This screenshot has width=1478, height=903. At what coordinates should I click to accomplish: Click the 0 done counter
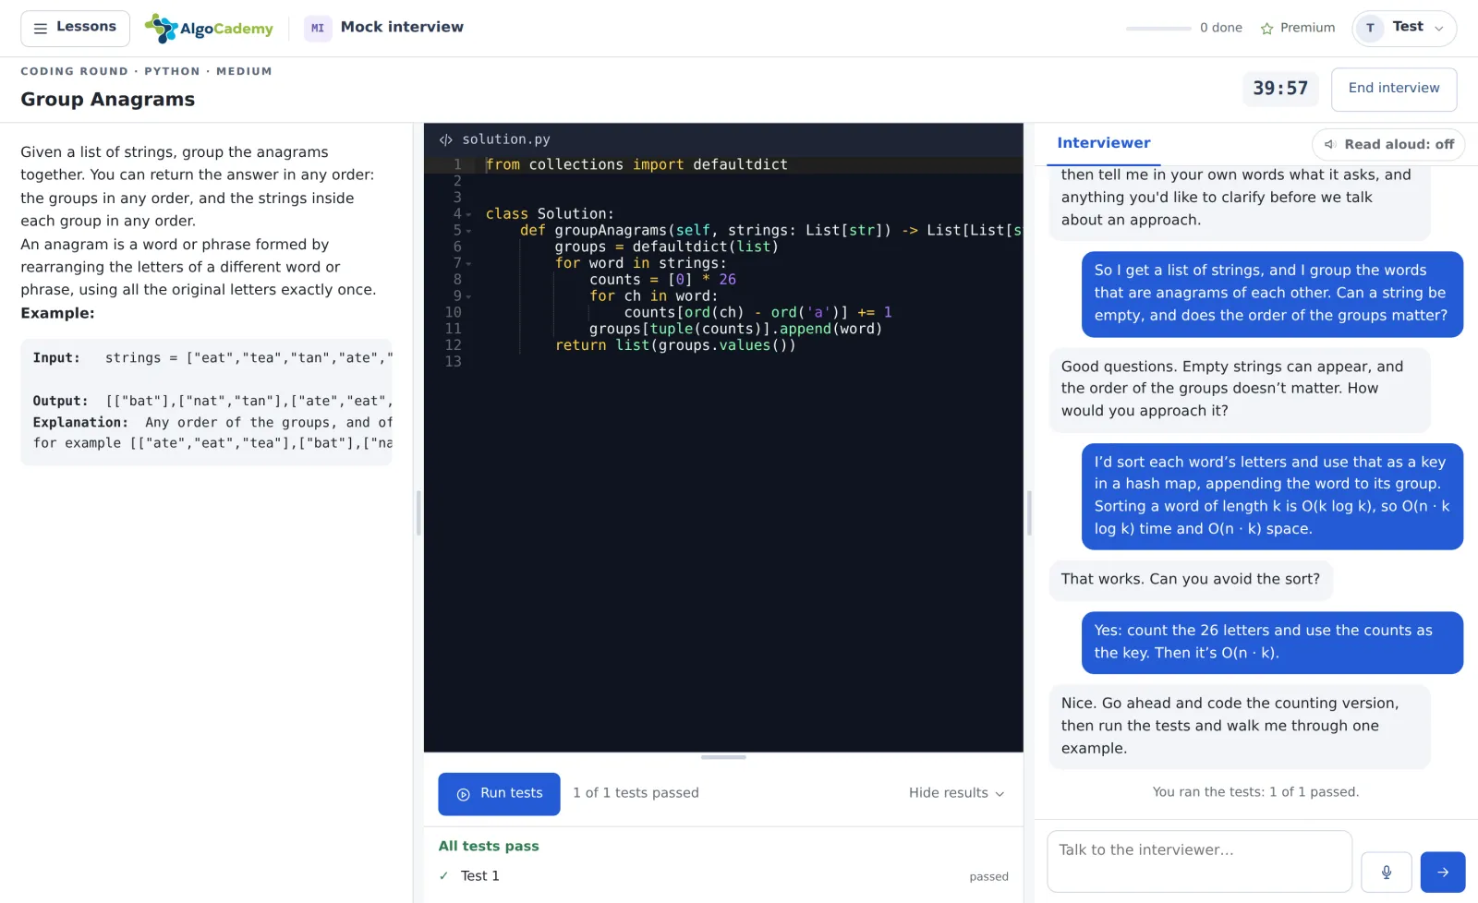(1220, 28)
